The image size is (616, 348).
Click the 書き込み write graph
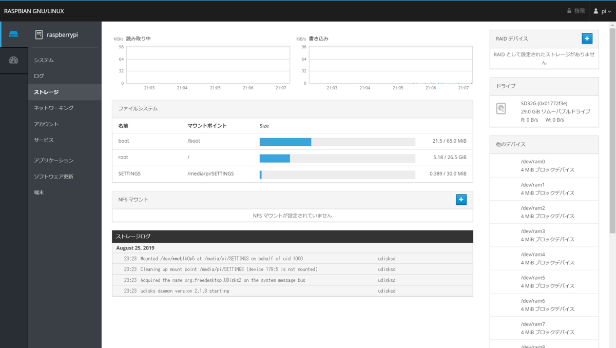pyautogui.click(x=390, y=65)
